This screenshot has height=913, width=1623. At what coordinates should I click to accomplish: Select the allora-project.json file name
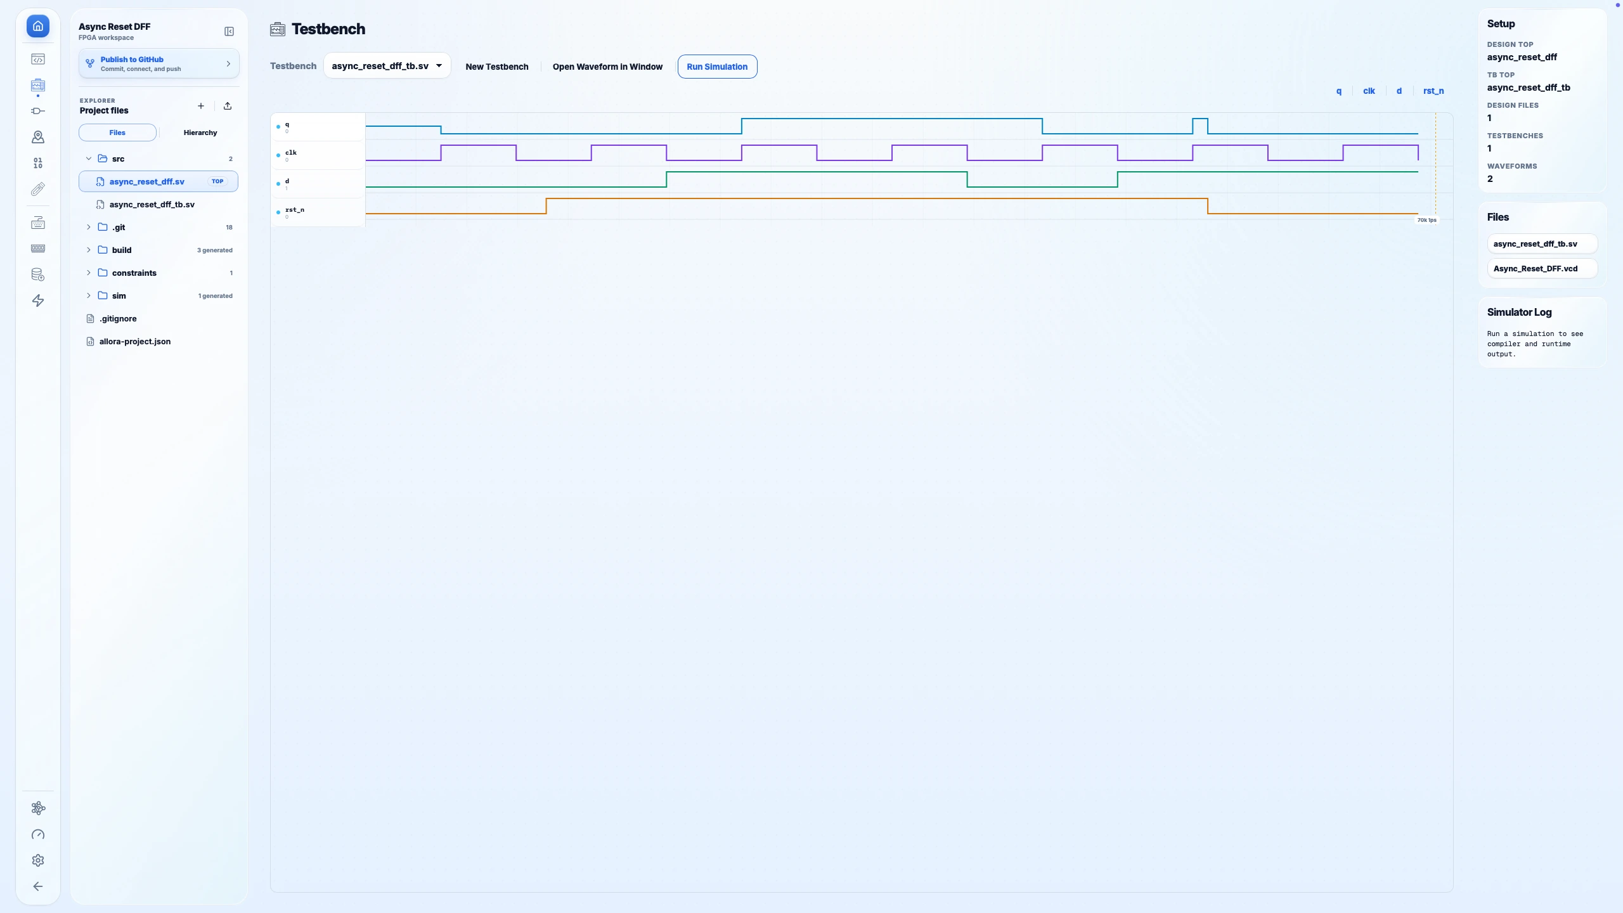[x=135, y=342]
